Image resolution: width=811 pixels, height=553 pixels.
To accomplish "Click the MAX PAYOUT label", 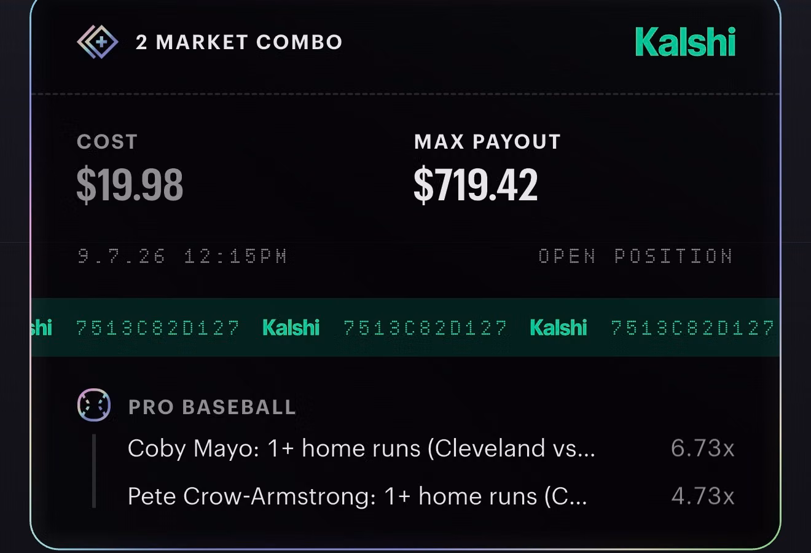I will point(487,142).
